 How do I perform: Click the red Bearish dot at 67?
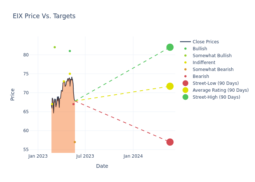[x=73, y=104]
